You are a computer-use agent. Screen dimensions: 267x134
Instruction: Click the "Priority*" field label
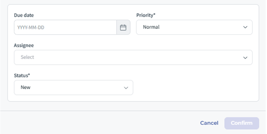pyautogui.click(x=146, y=15)
